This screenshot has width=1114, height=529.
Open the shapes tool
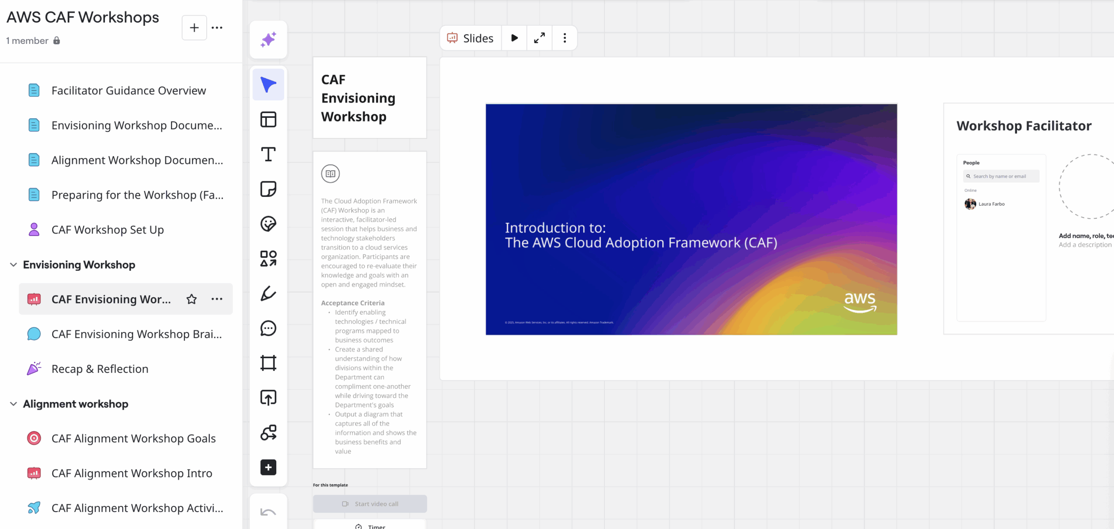268,259
